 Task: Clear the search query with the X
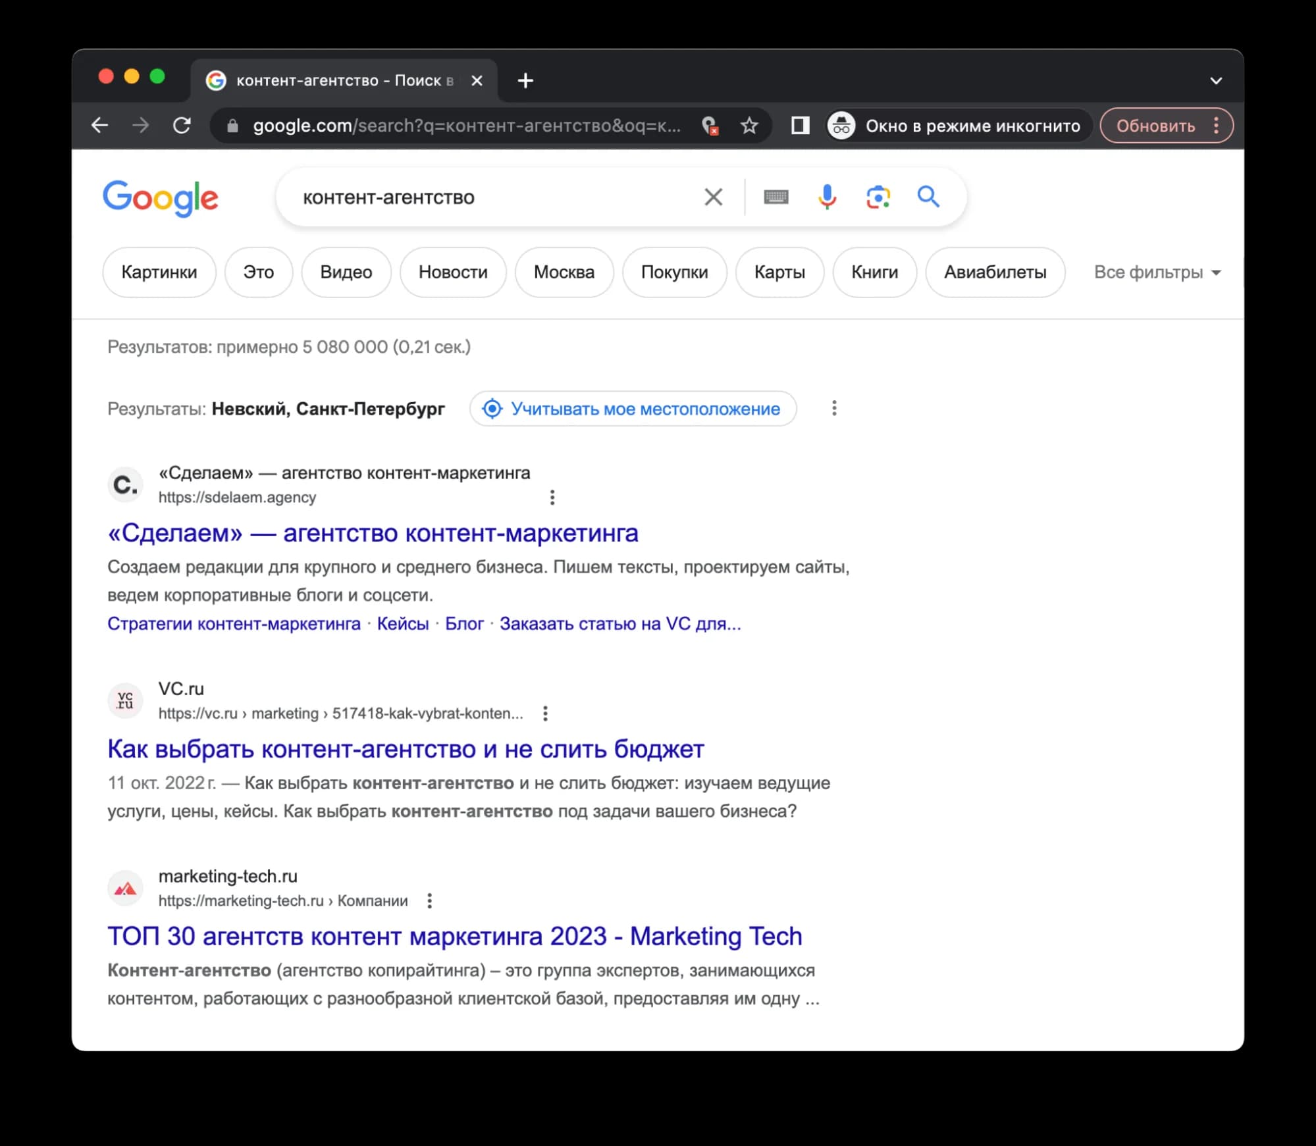[713, 196]
